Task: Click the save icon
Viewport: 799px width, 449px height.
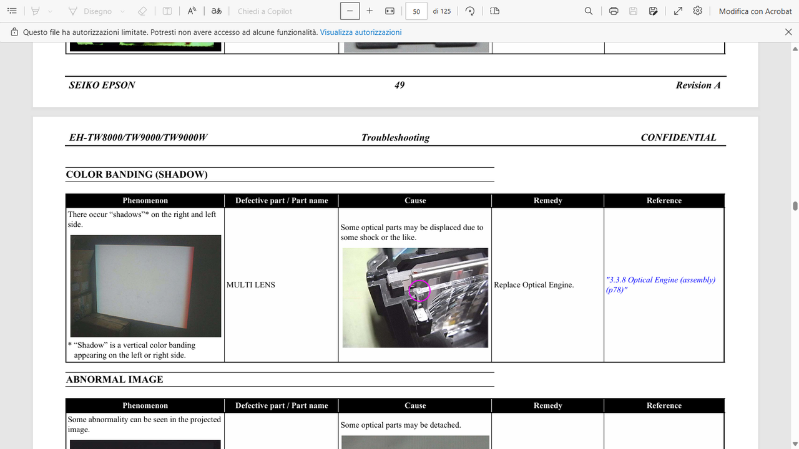Action: pyautogui.click(x=633, y=11)
